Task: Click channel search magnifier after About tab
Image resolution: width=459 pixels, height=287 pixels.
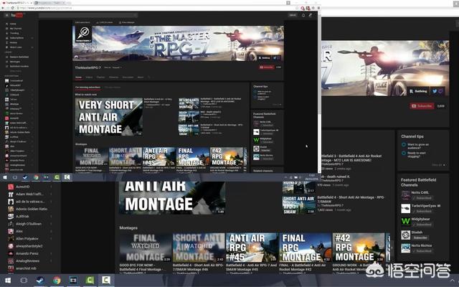Action: pyautogui.click(x=149, y=77)
